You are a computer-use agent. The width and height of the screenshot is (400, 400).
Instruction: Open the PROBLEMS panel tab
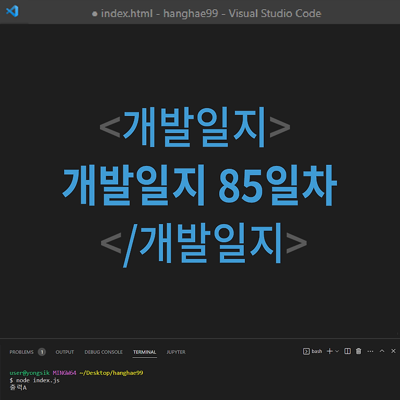coord(21,352)
